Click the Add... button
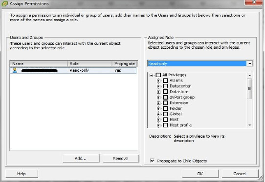This screenshot has height=182, width=265. click(81, 159)
